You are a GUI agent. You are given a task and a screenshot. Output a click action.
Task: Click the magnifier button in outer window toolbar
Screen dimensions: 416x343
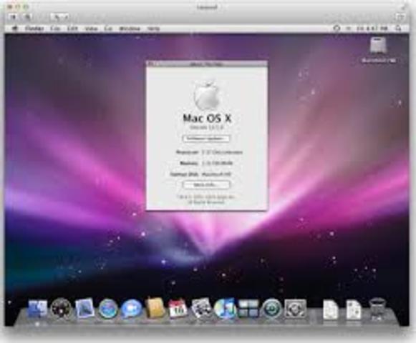[28, 17]
